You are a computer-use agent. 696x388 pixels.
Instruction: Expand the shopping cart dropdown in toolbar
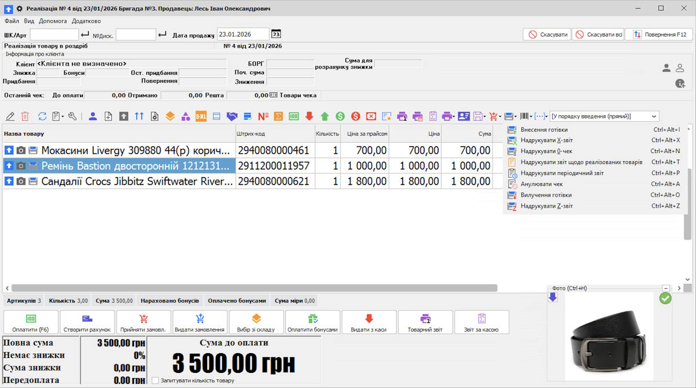500,117
